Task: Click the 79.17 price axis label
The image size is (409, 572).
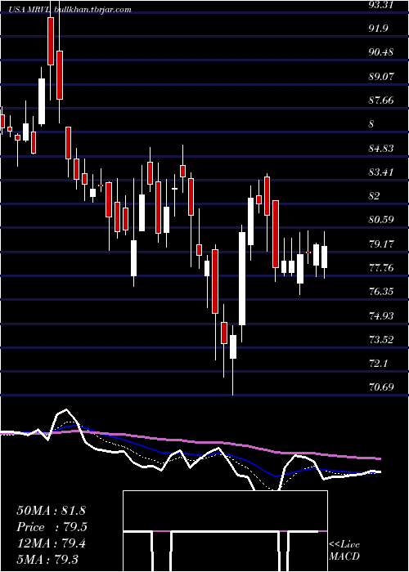Action: (x=381, y=244)
